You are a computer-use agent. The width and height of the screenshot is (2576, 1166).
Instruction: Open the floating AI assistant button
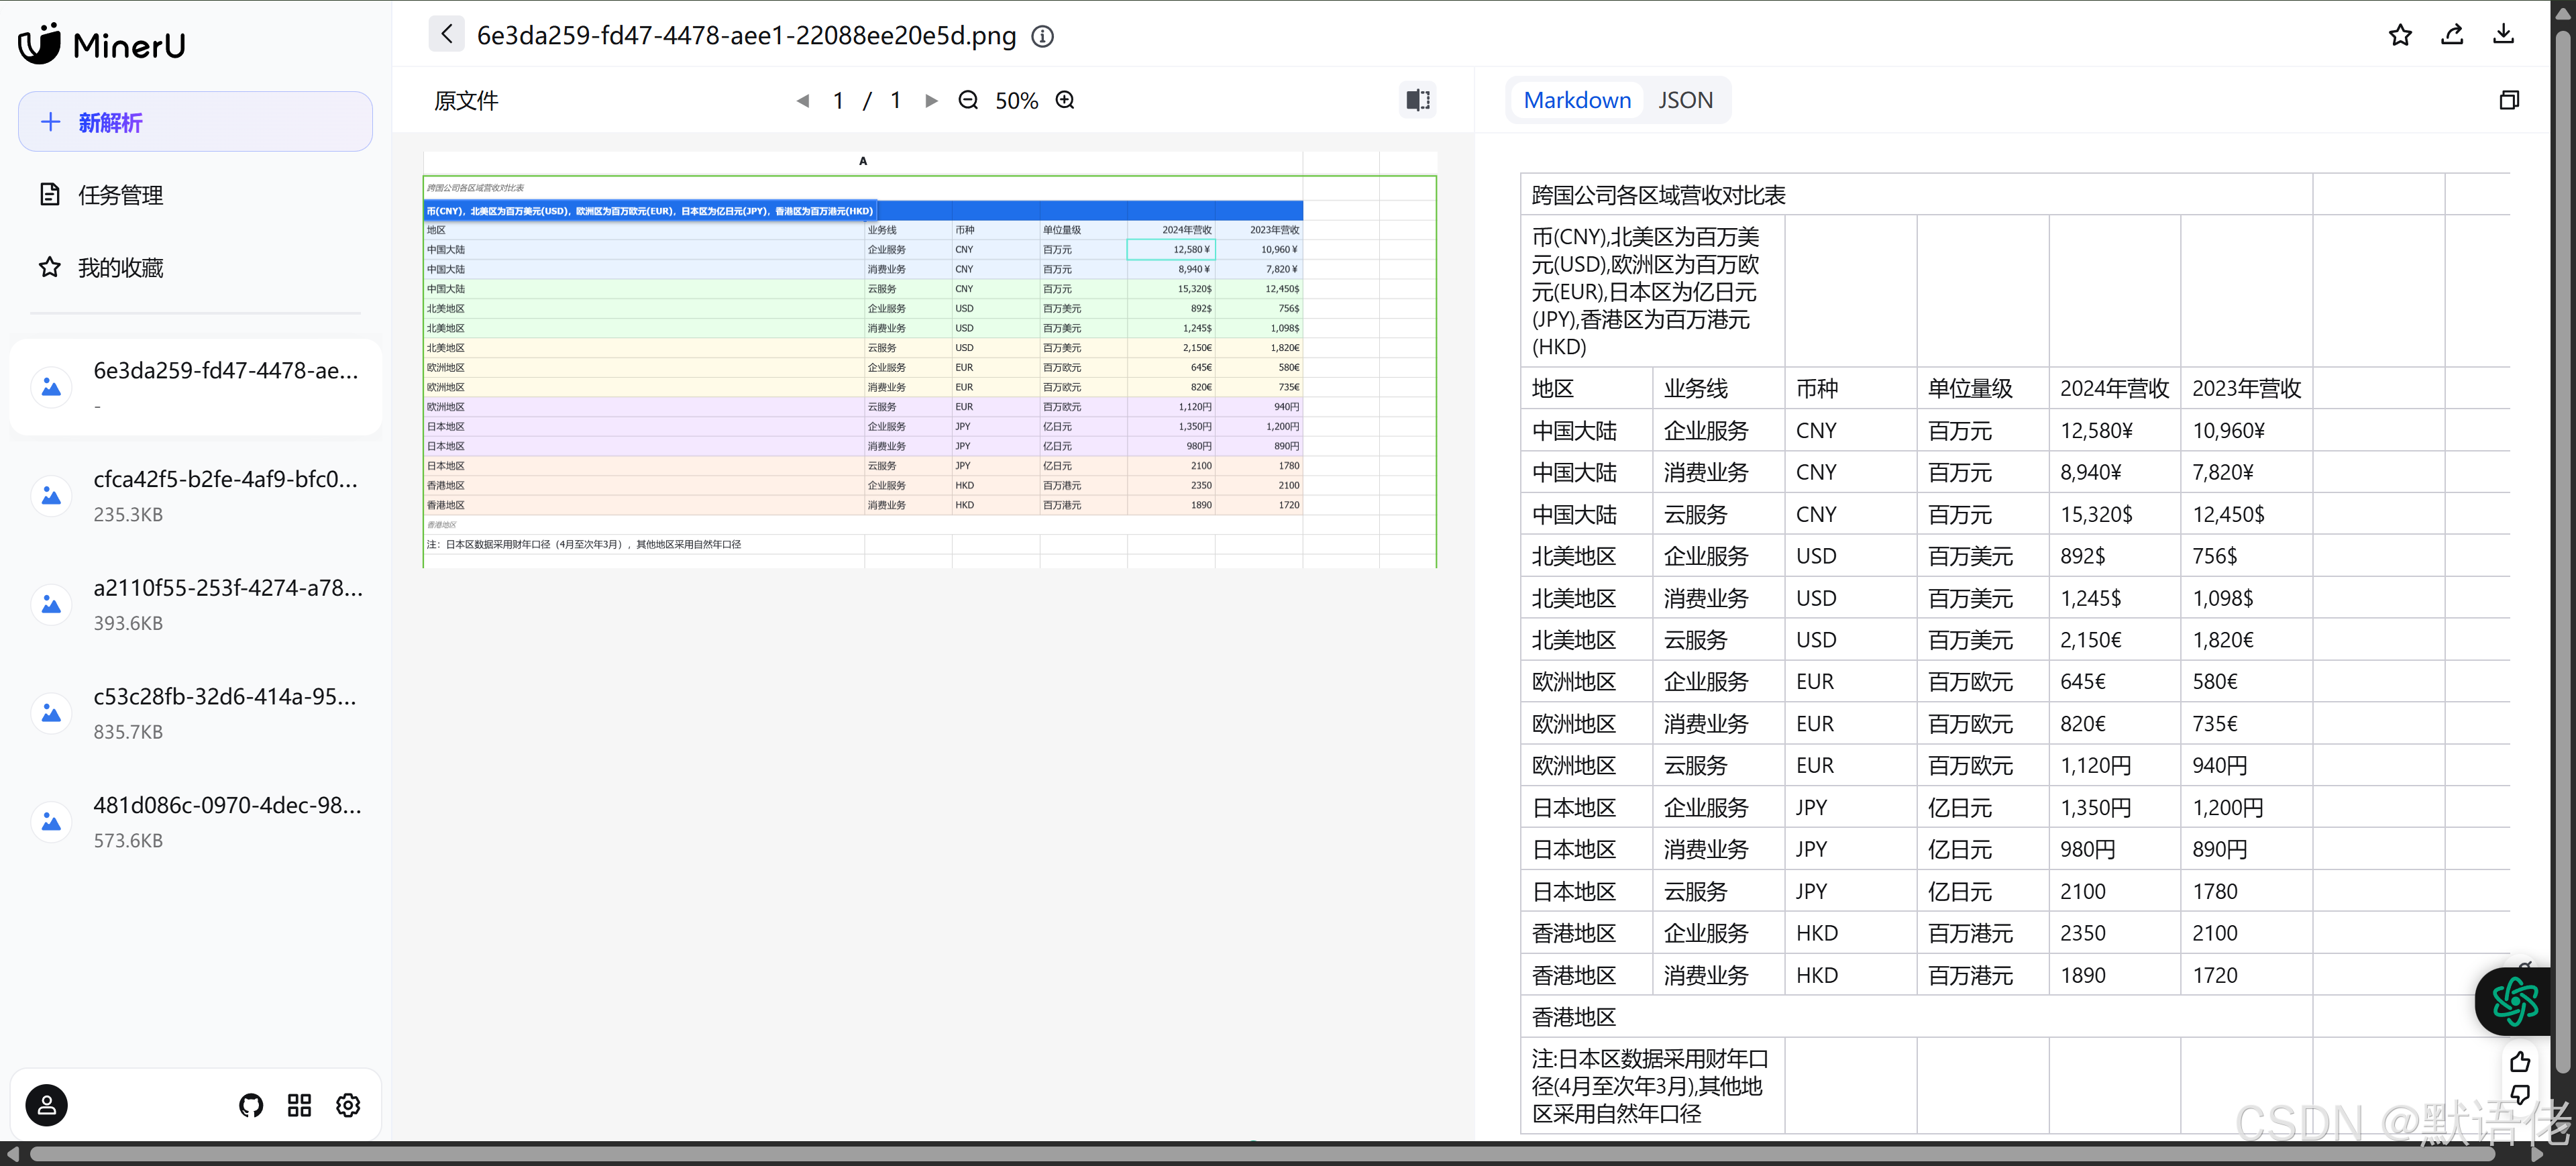2514,1001
